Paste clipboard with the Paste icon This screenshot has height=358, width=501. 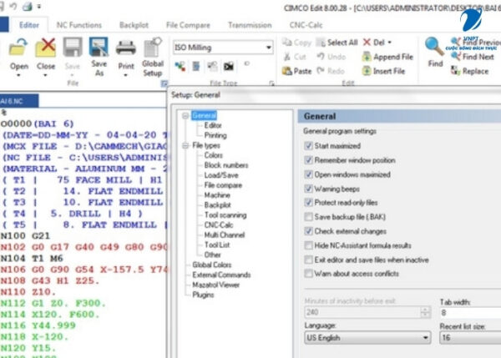[287, 71]
